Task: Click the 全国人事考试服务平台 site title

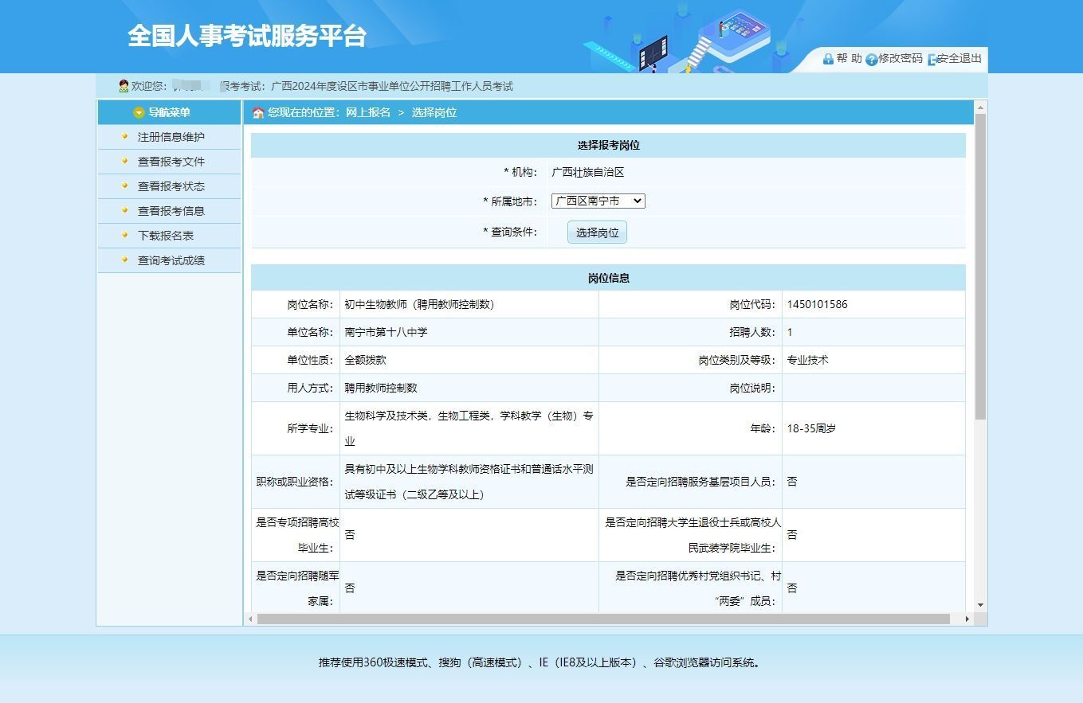Action: coord(247,36)
